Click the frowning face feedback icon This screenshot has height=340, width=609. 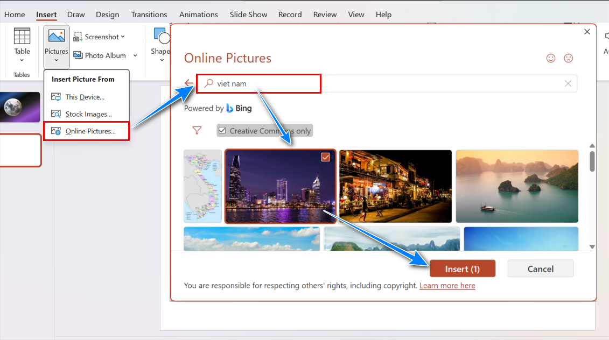click(x=568, y=58)
